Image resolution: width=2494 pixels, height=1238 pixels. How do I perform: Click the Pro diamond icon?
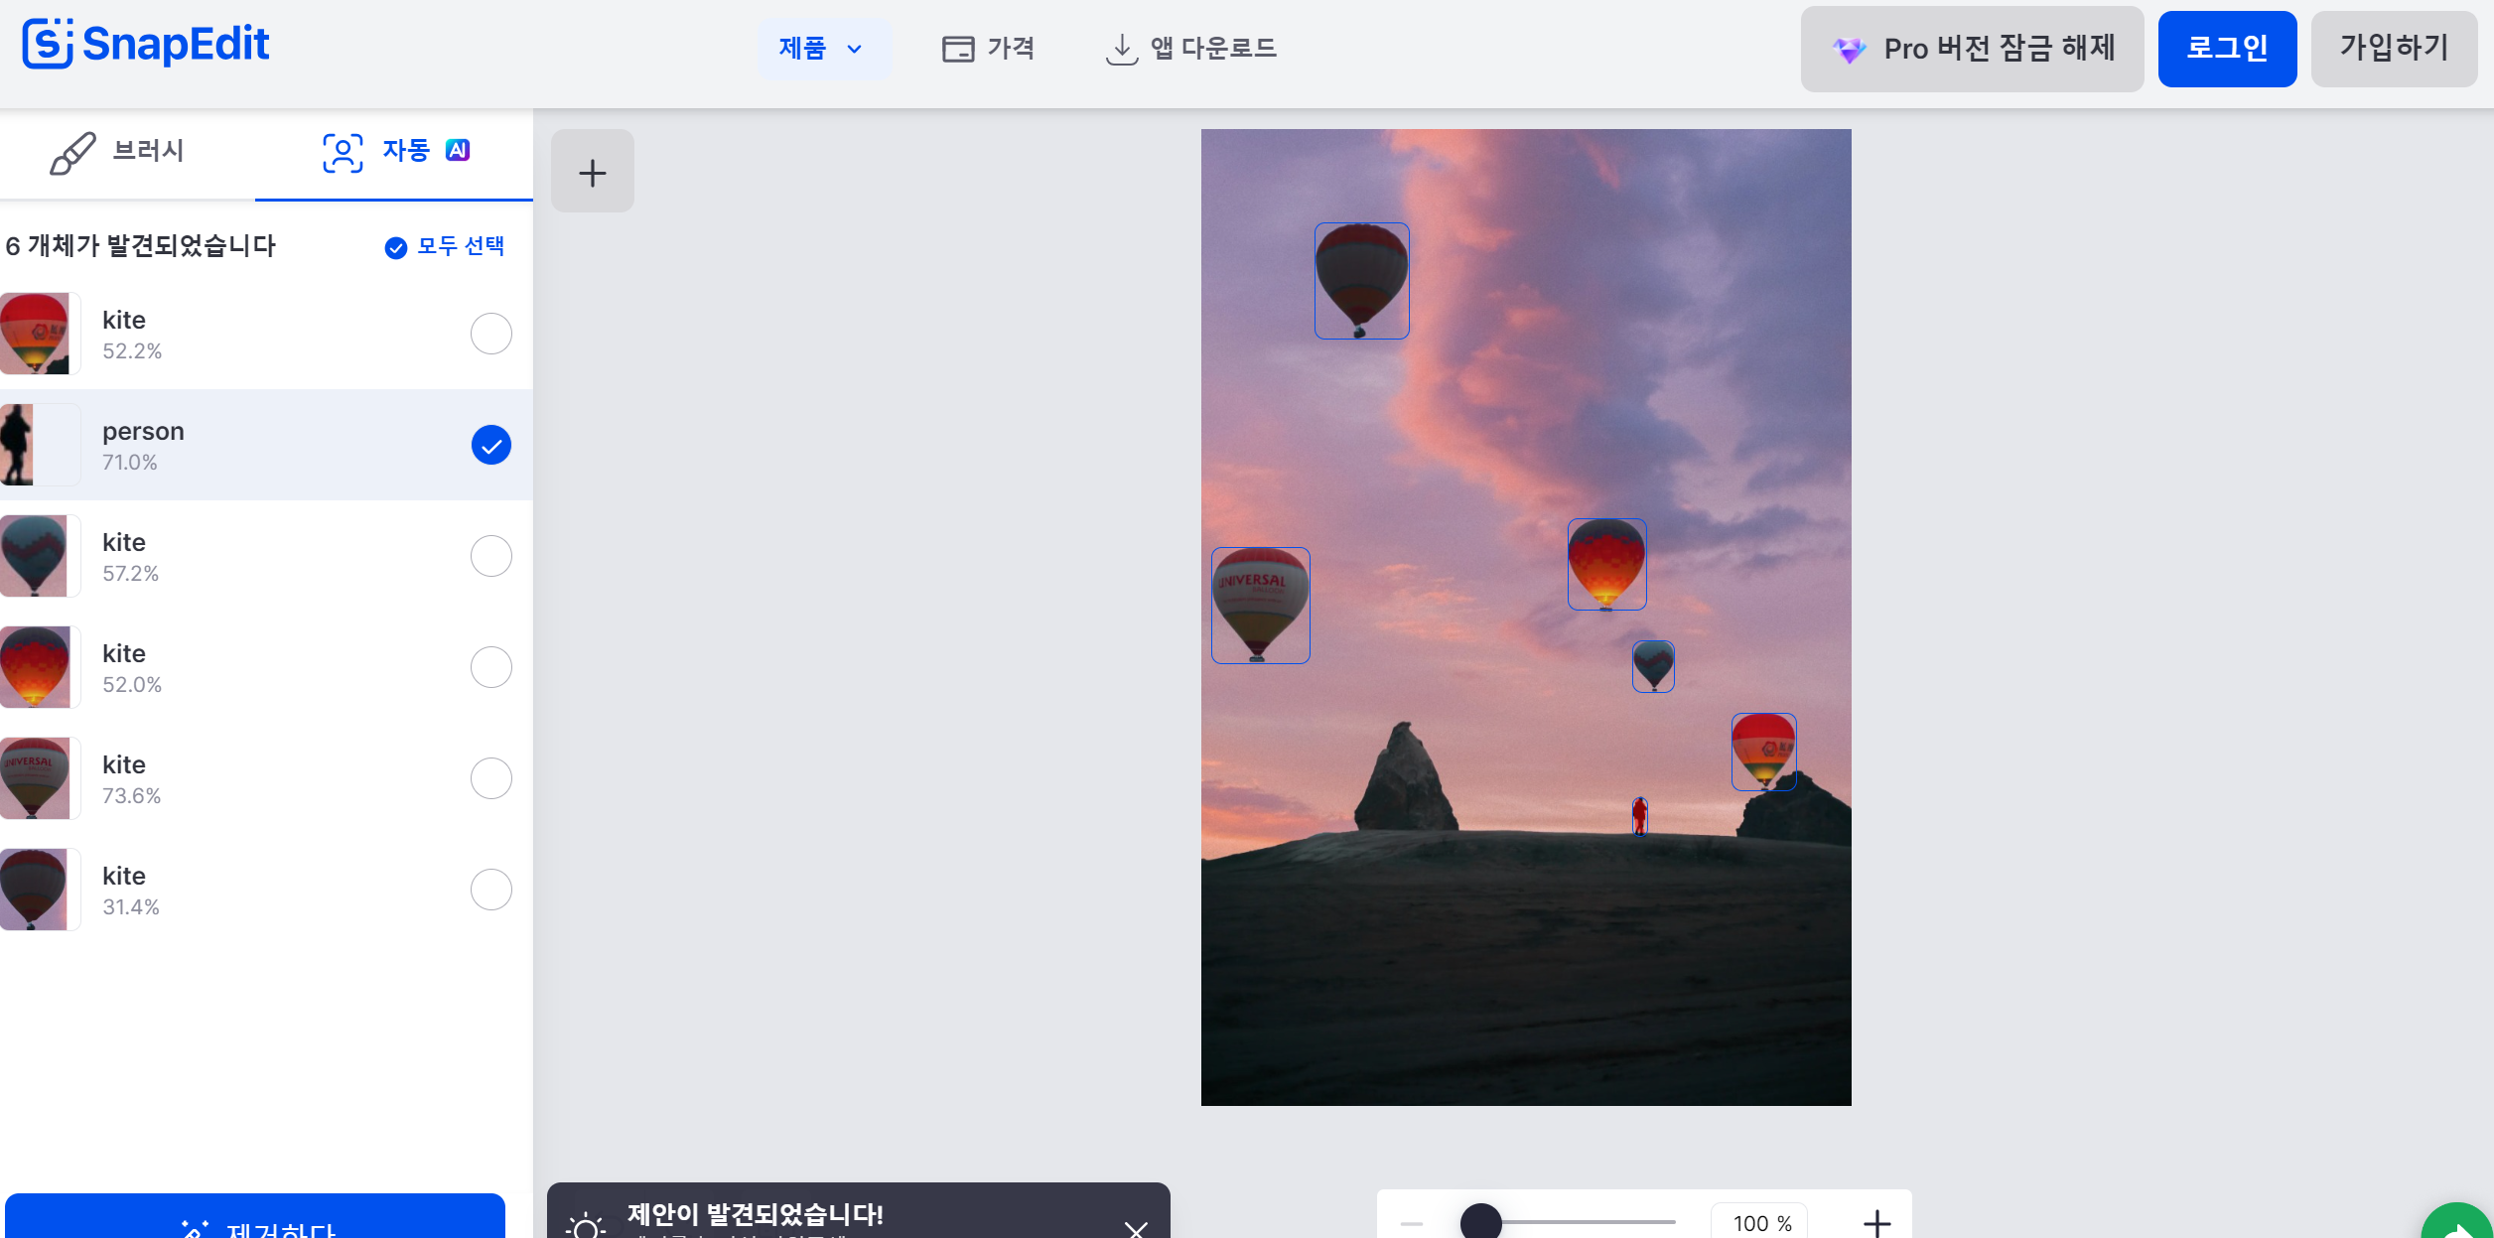(1849, 50)
